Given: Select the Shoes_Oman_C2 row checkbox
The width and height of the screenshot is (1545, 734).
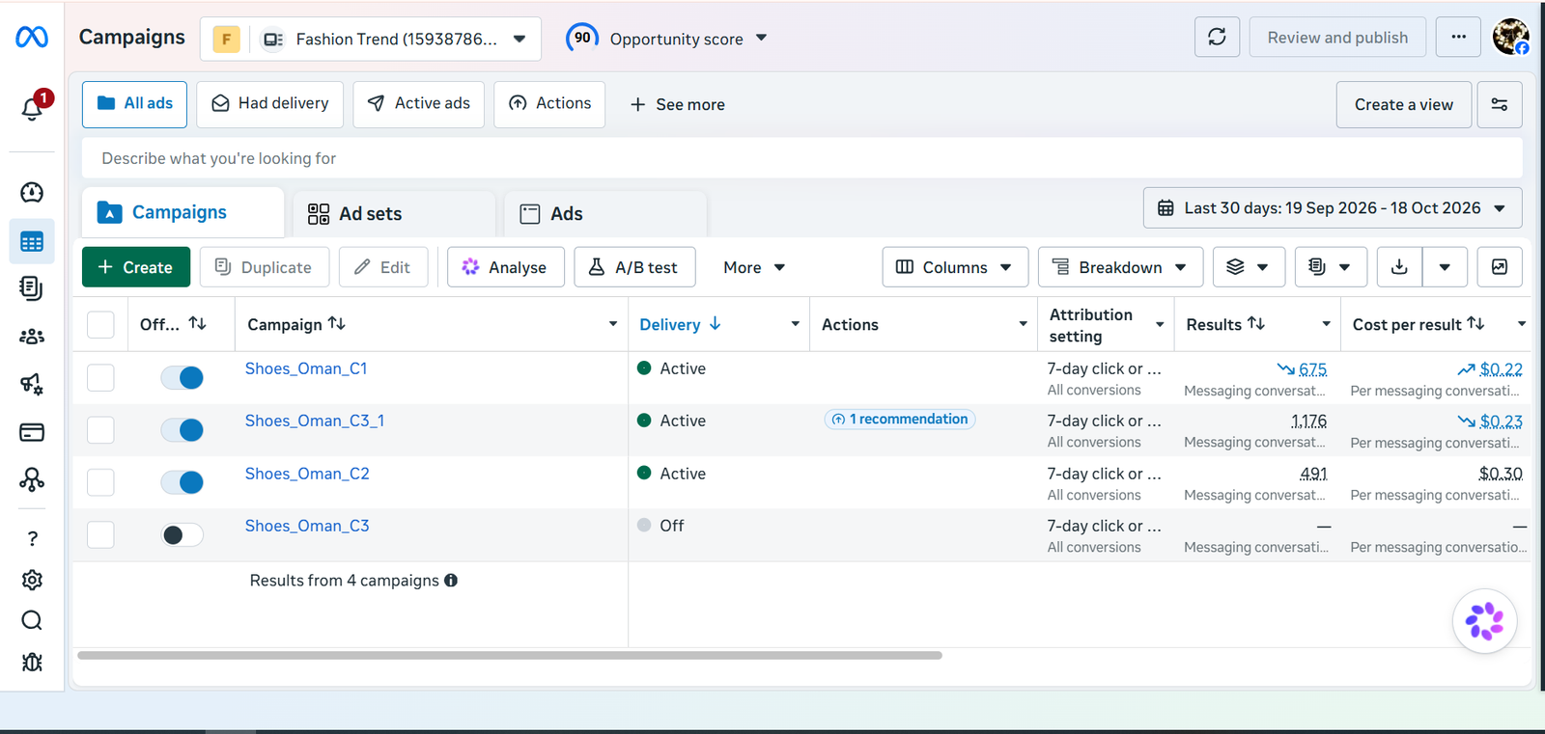Looking at the screenshot, I should click(x=100, y=482).
